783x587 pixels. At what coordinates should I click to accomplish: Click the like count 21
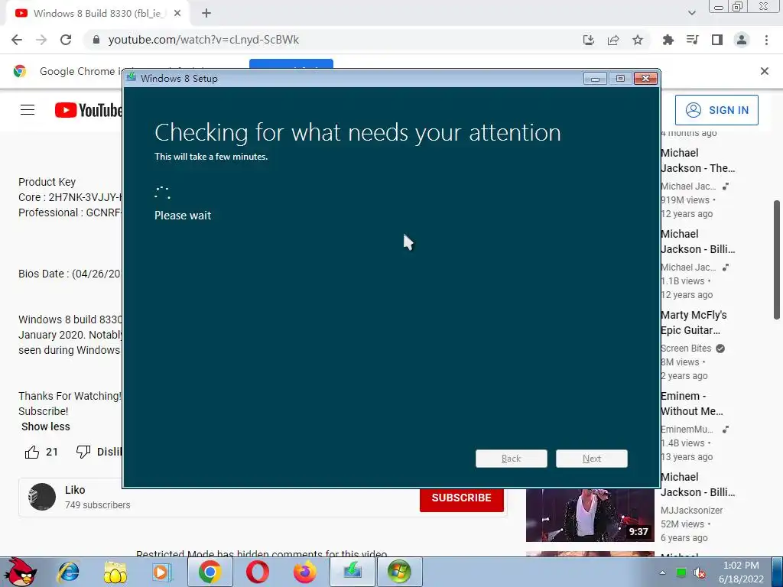coord(52,452)
